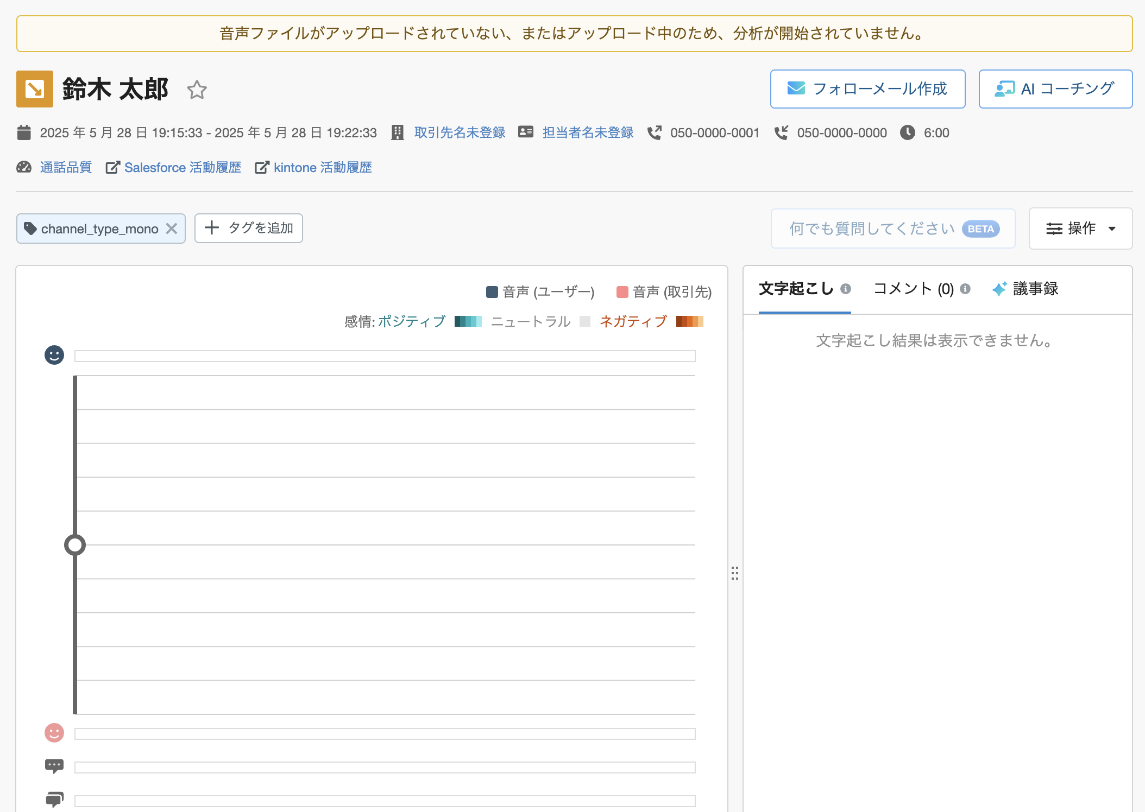The height and width of the screenshot is (812, 1145).
Task: Switch to the コメント (0) tab
Action: tap(914, 289)
